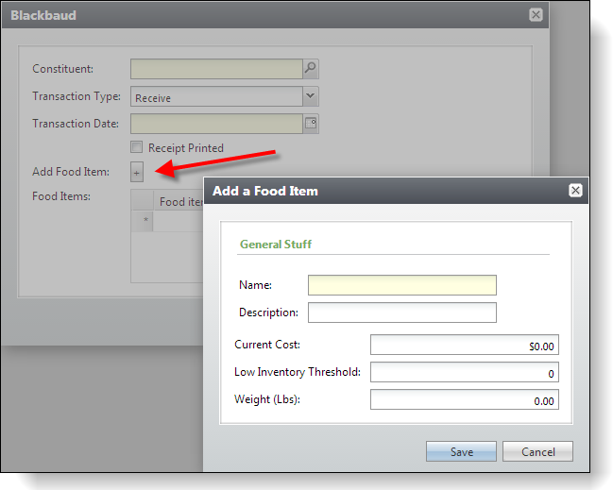
Task: Click into the Constituent field
Action: tap(216, 69)
